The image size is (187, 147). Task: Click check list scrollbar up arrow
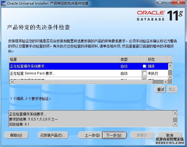[170, 65]
